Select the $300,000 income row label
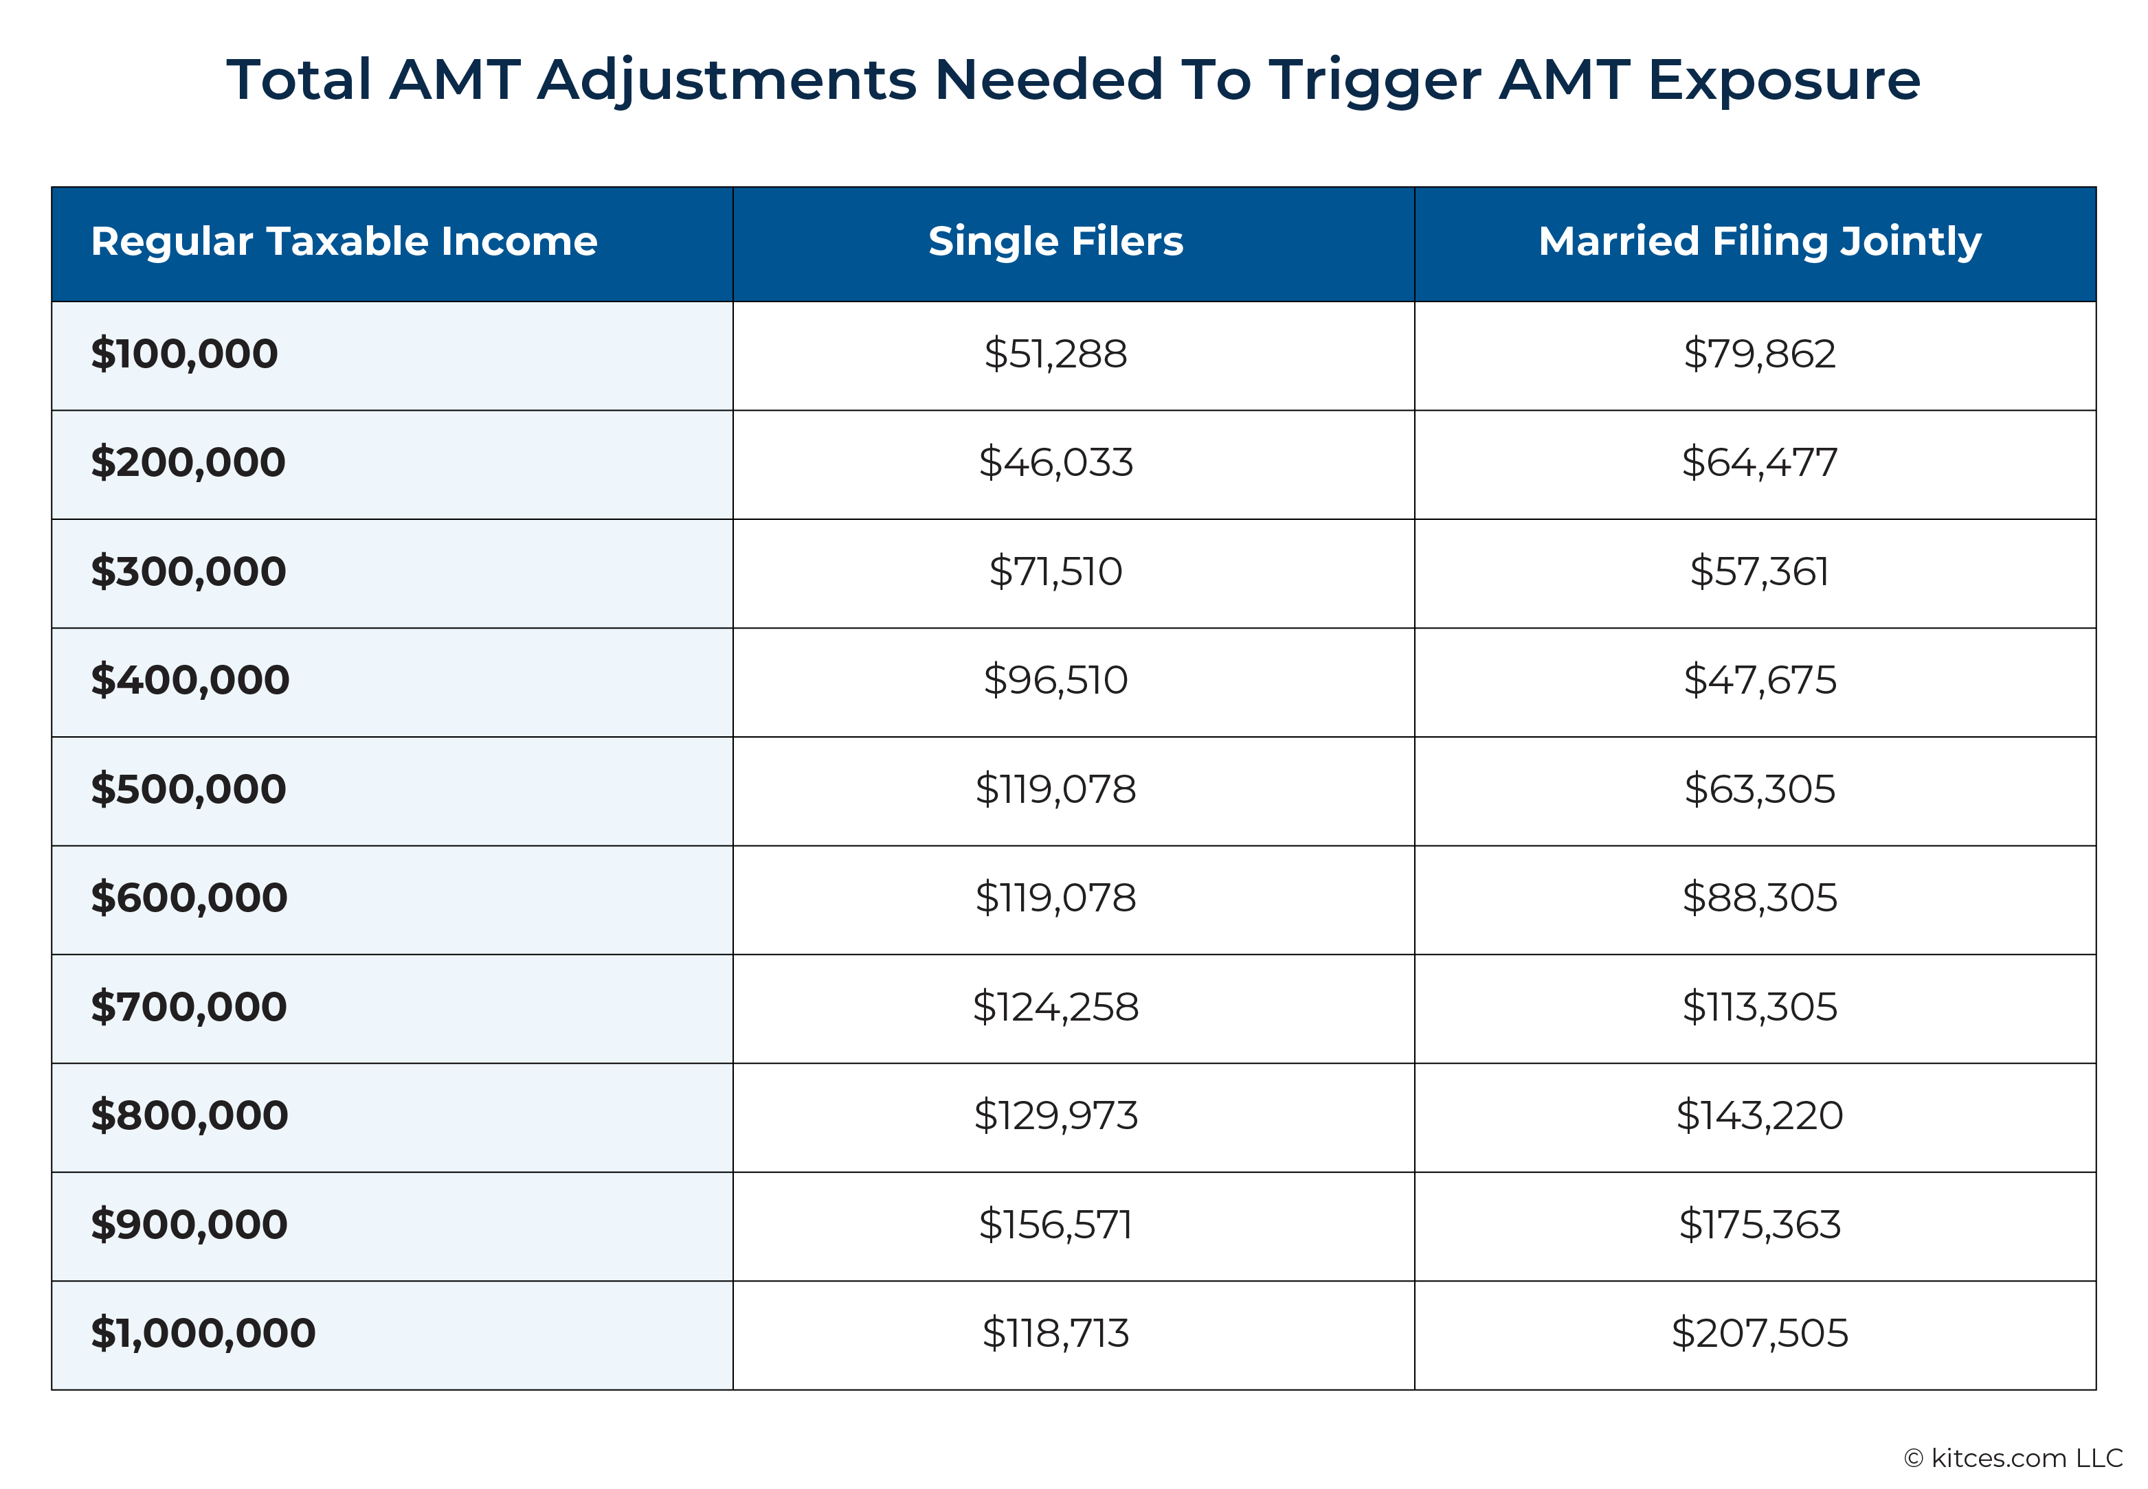Screen dimensions: 2148x1489 188,571
